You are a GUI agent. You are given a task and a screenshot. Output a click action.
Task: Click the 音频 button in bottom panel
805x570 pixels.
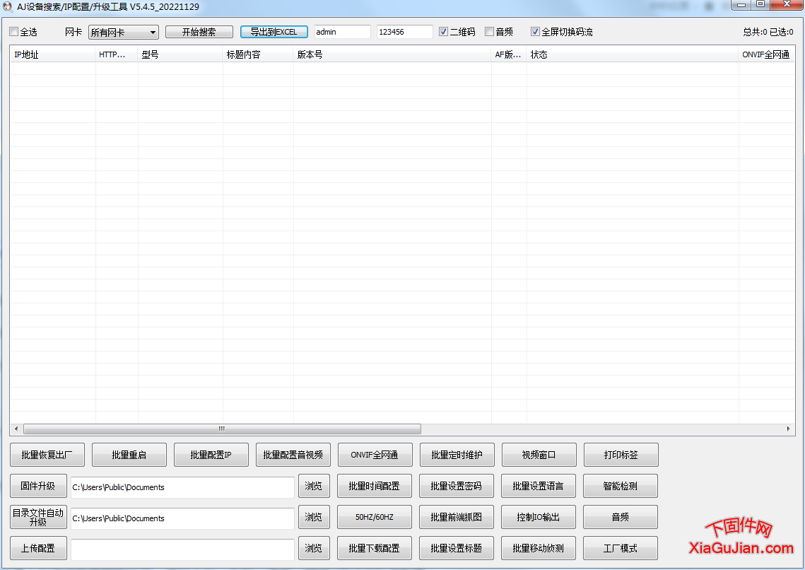click(x=620, y=517)
